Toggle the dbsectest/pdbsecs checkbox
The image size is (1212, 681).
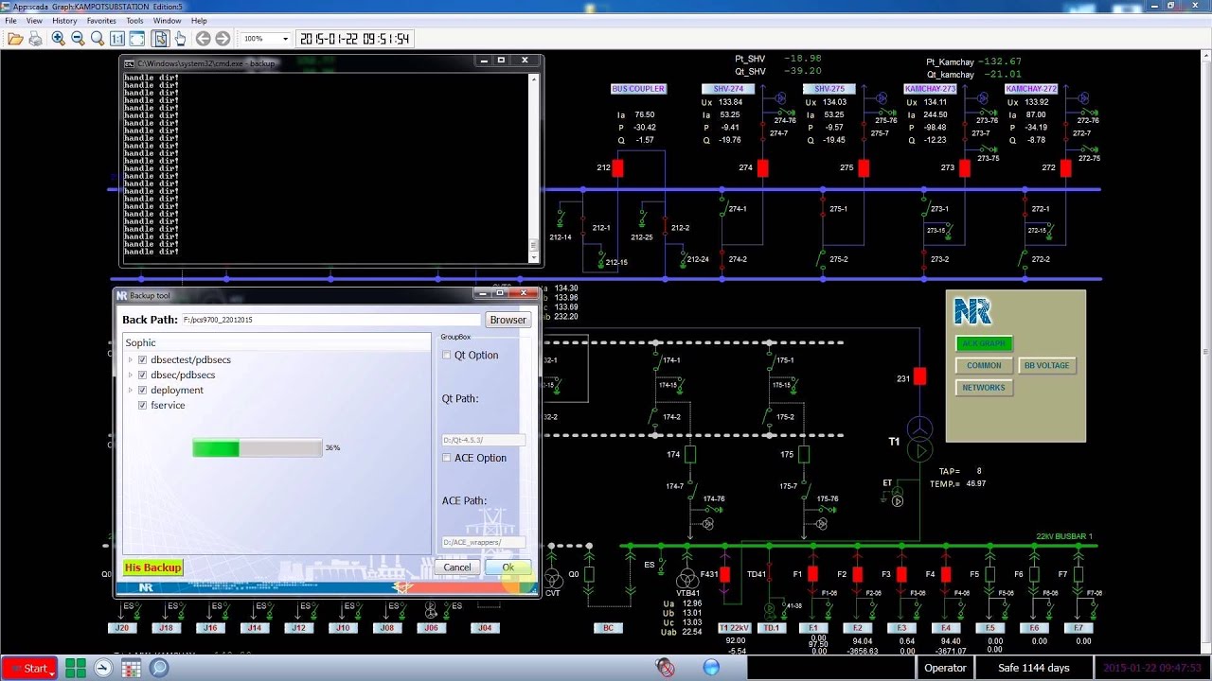point(143,359)
